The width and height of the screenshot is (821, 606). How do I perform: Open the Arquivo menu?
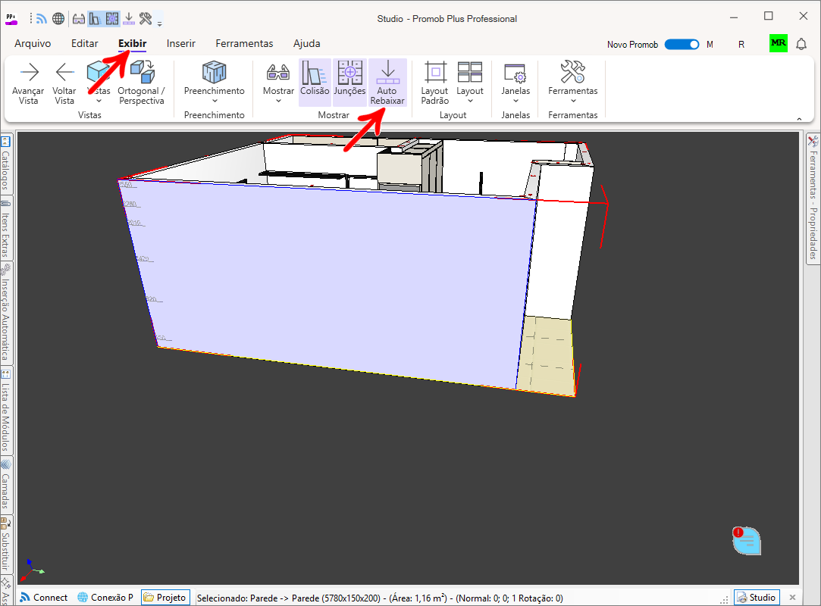tap(33, 43)
